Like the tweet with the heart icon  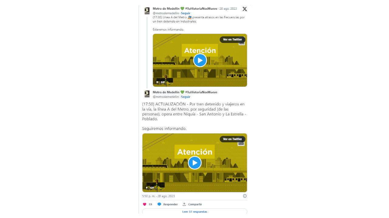tap(145, 204)
